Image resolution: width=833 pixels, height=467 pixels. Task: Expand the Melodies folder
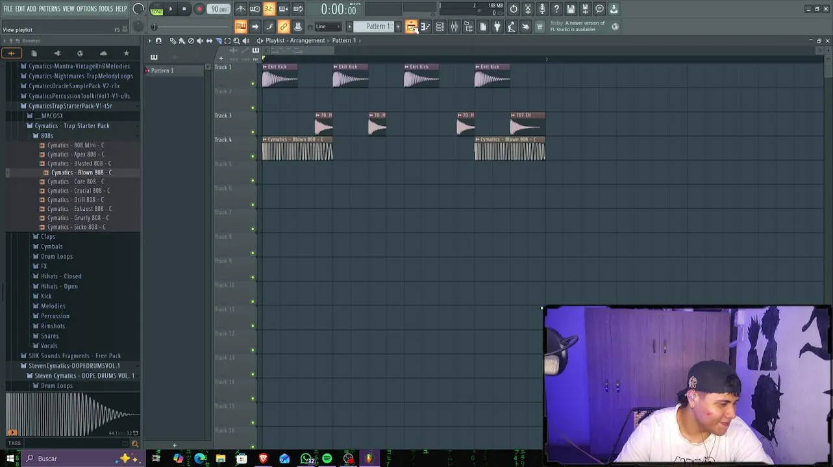click(x=53, y=306)
